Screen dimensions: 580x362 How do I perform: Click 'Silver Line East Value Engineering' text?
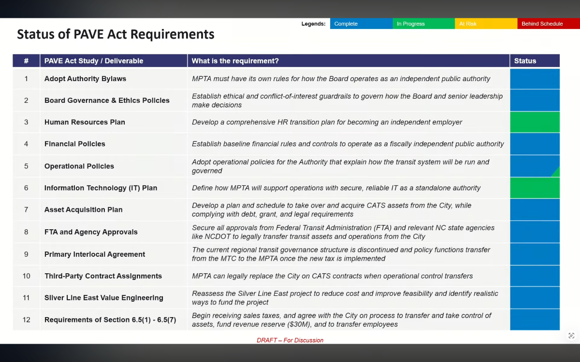[x=104, y=298]
